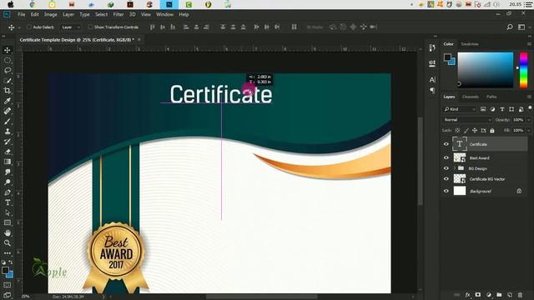Select the Path Selection tool
534x300 pixels.
point(8,213)
